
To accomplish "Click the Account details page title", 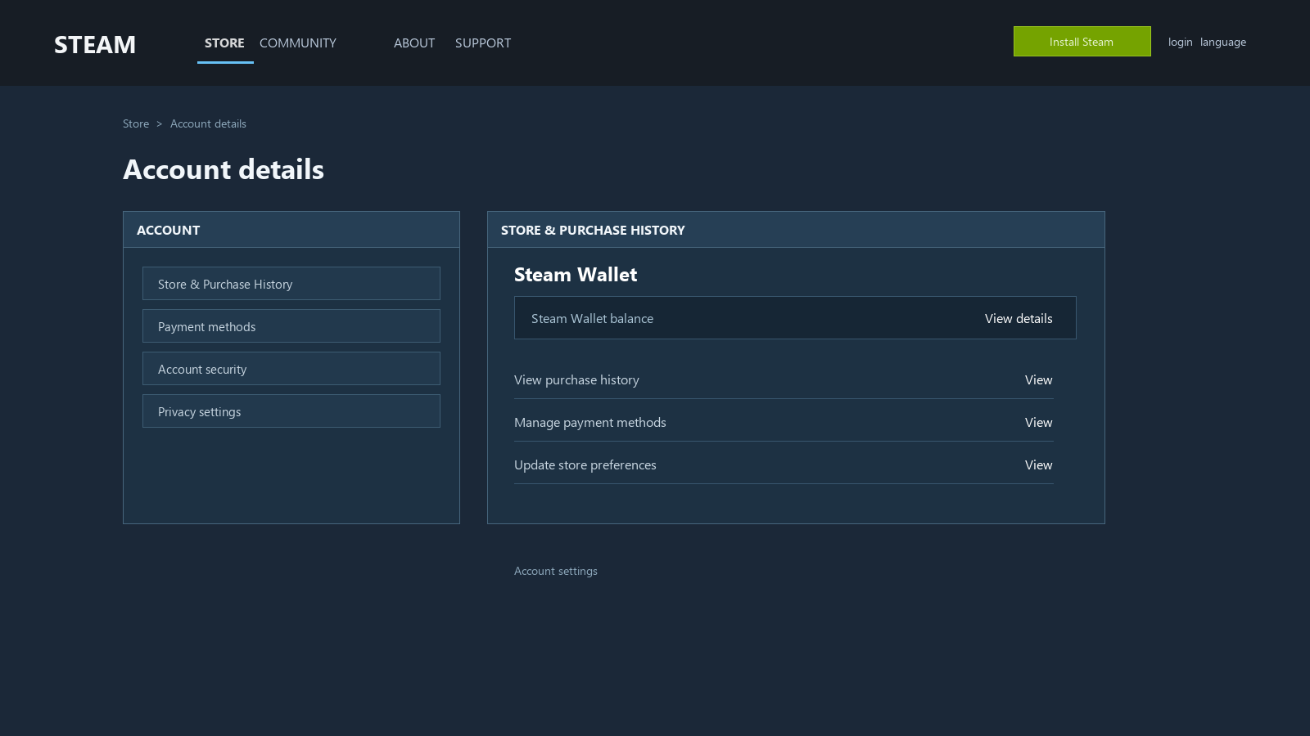I will 224,169.
